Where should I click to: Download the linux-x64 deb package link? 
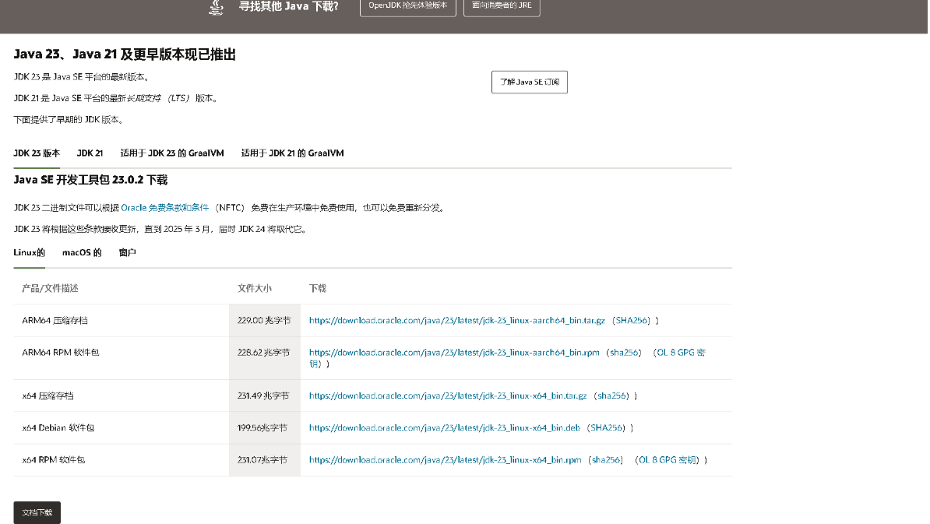tap(444, 427)
